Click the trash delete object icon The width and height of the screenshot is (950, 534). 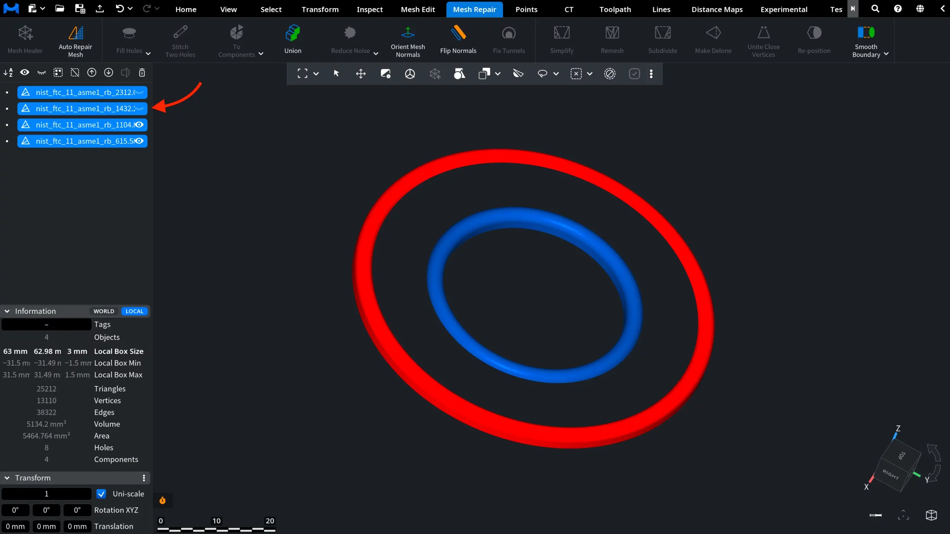(x=142, y=73)
